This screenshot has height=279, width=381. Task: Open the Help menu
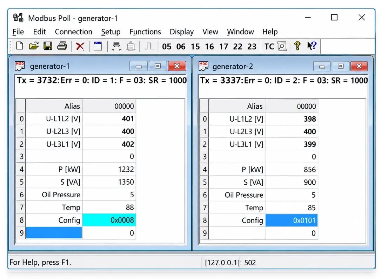[270, 32]
